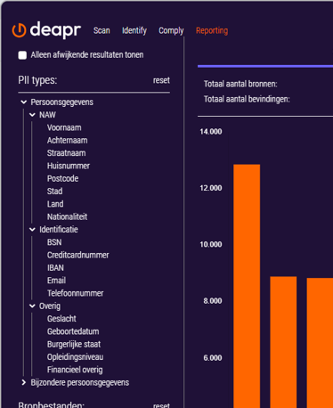Click 'Totaal aantal bronnen:' label
This screenshot has width=333, height=408.
pyautogui.click(x=240, y=84)
